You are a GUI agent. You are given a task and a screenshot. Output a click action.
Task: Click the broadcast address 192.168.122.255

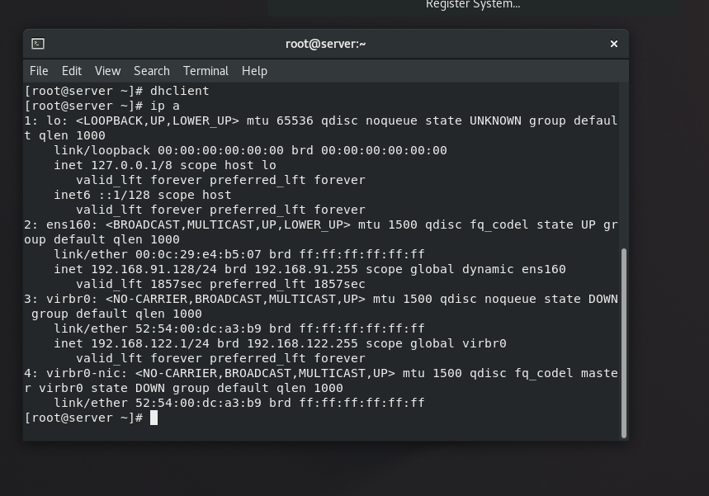click(302, 343)
